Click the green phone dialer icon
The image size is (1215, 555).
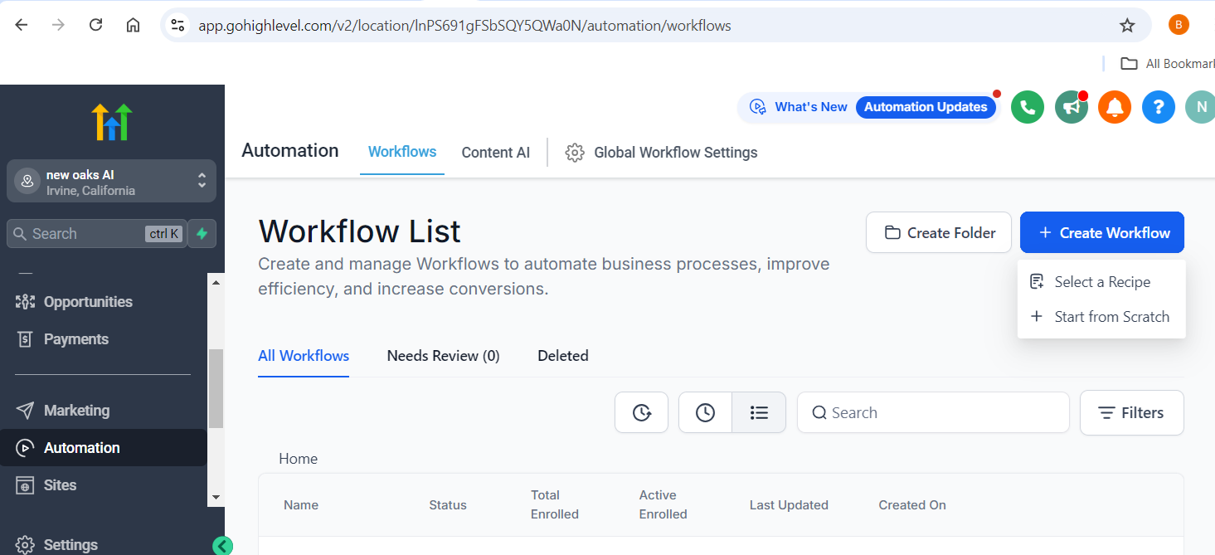[x=1027, y=107]
